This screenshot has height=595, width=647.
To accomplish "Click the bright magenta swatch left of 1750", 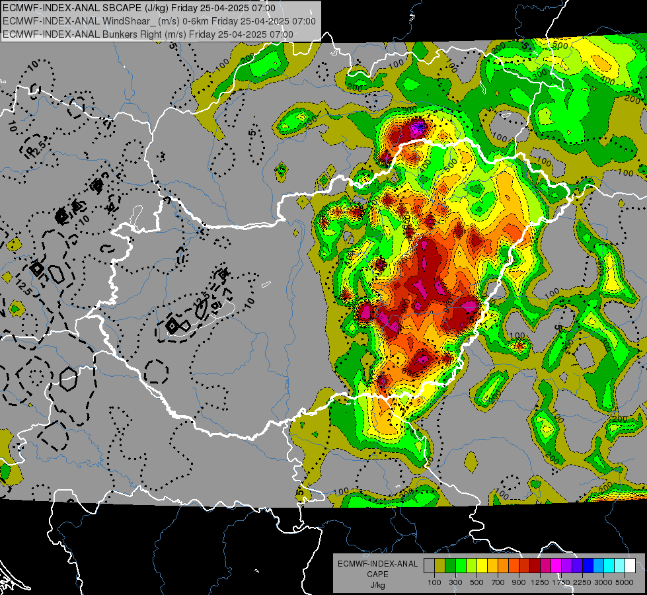I will [556, 566].
